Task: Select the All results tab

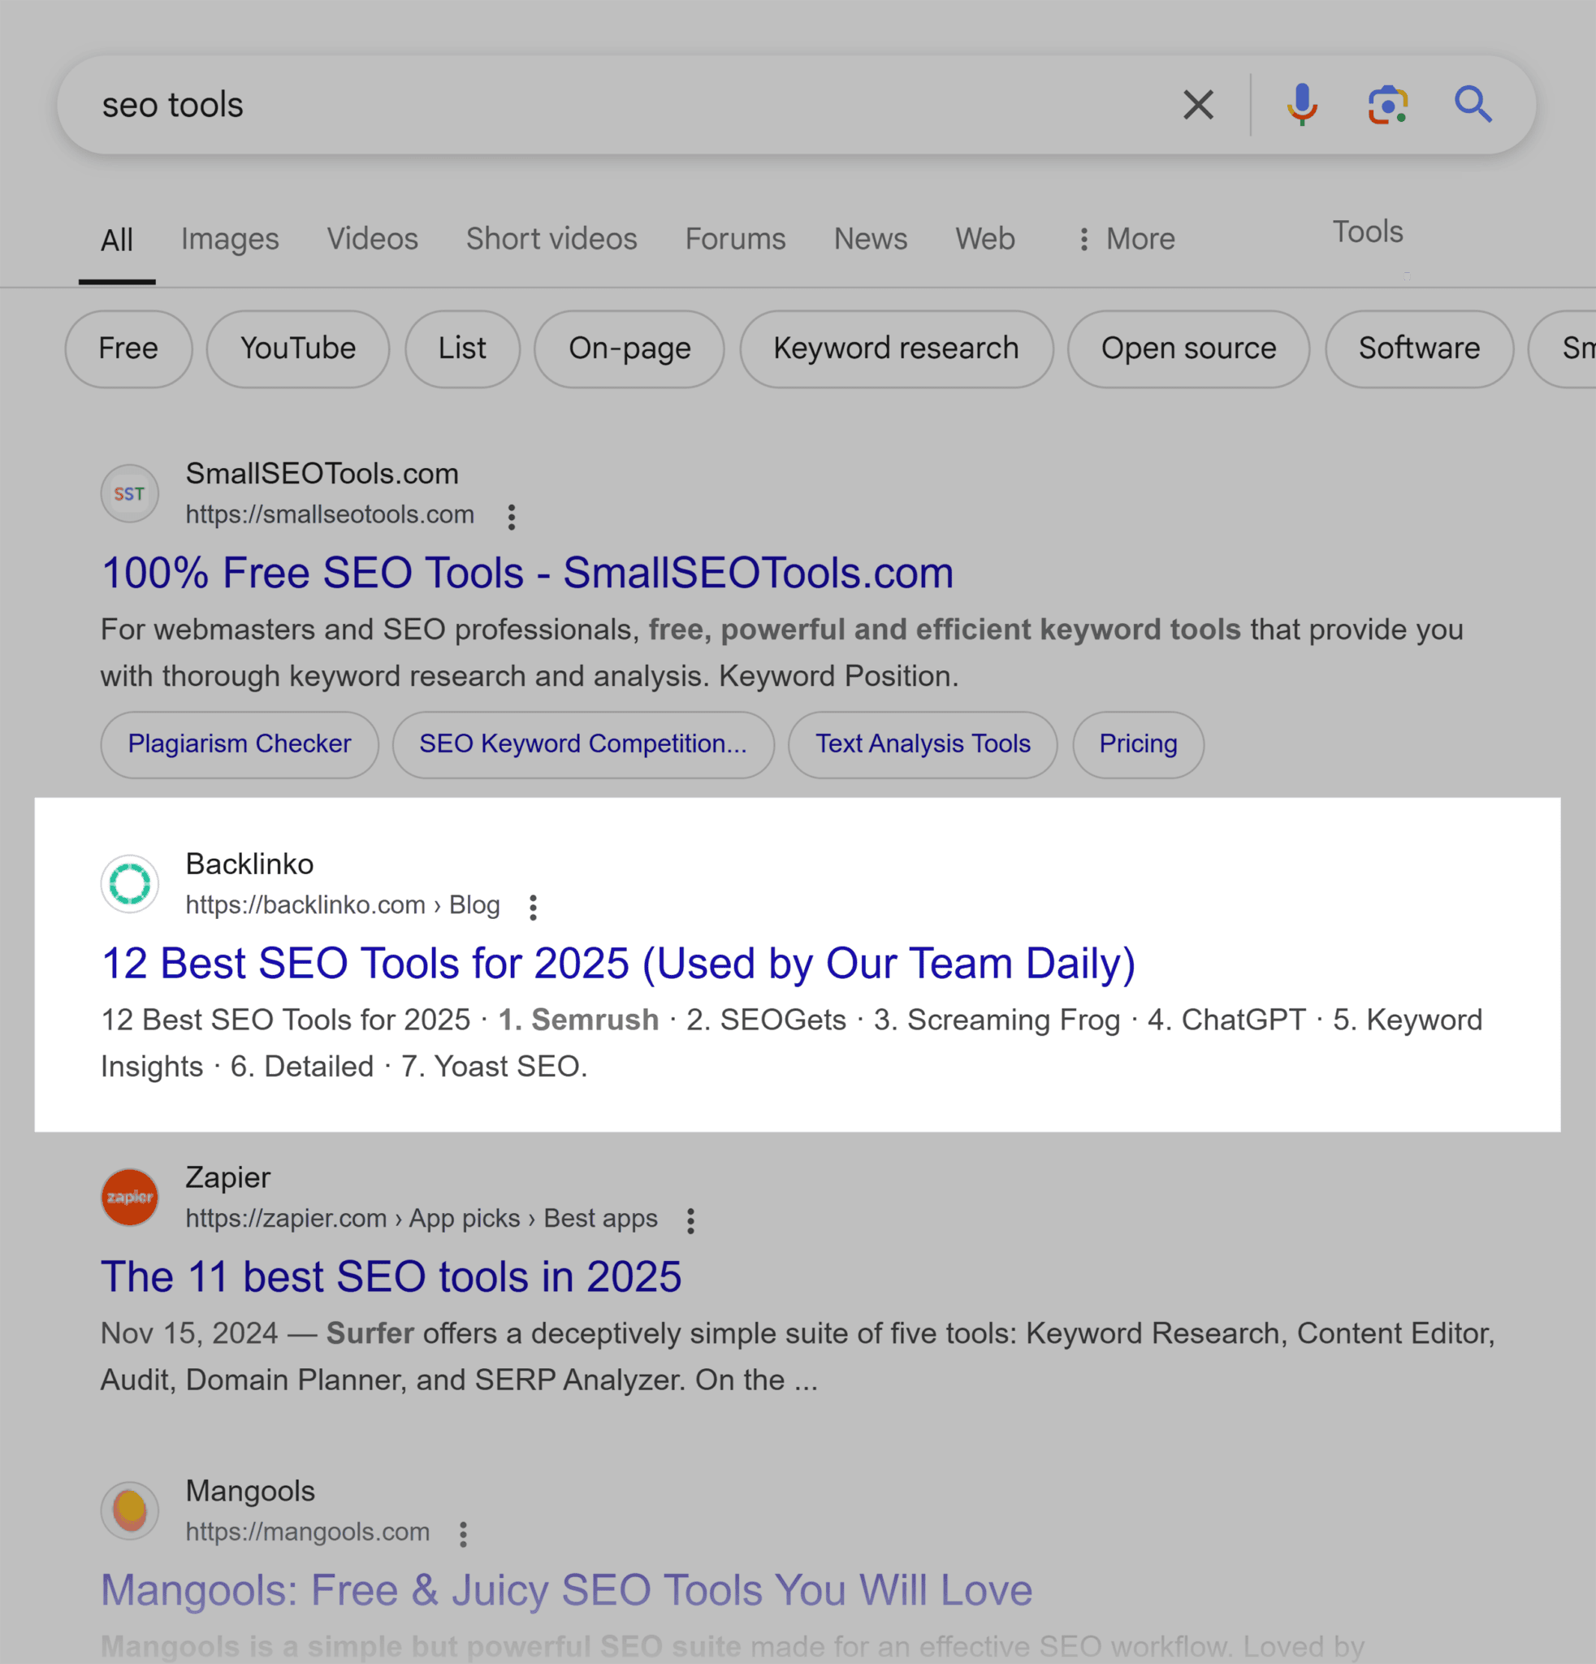Action: [117, 240]
